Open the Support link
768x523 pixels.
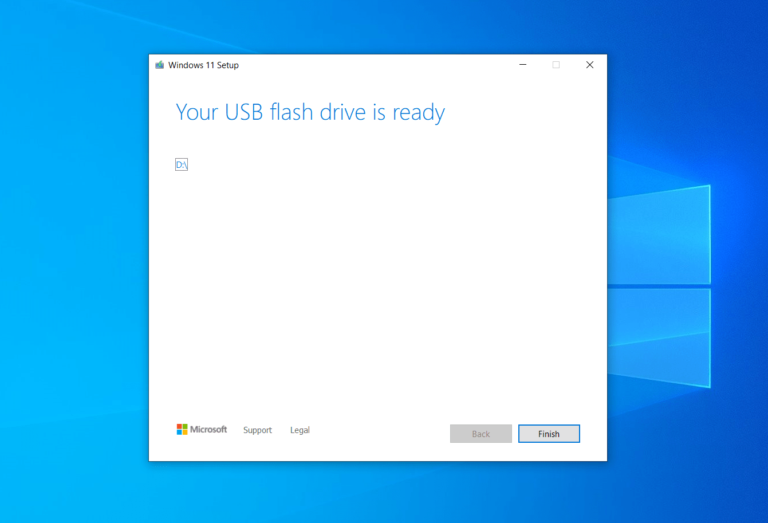(258, 430)
